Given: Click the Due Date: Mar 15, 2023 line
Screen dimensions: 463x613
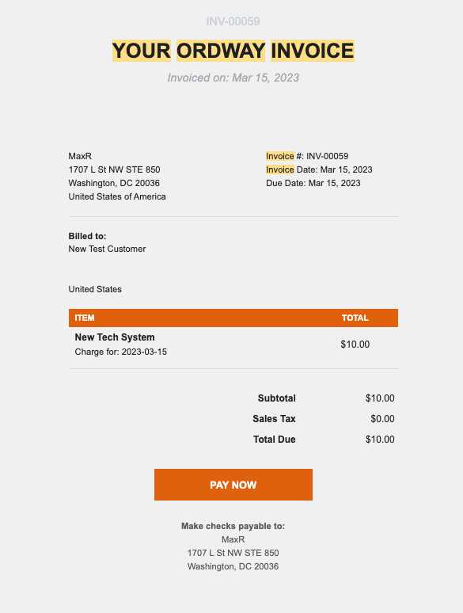Looking at the screenshot, I should click(x=313, y=183).
